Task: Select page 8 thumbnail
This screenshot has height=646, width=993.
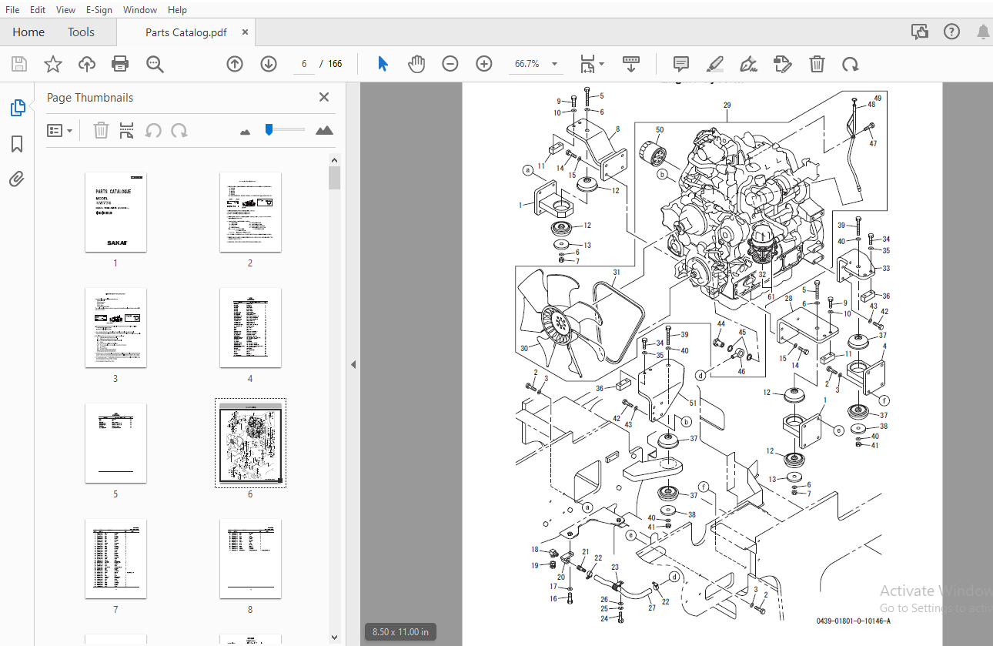Action: 250,559
